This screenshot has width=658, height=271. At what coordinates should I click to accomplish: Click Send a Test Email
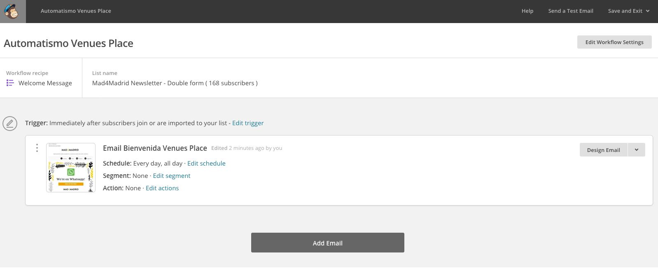pos(570,11)
